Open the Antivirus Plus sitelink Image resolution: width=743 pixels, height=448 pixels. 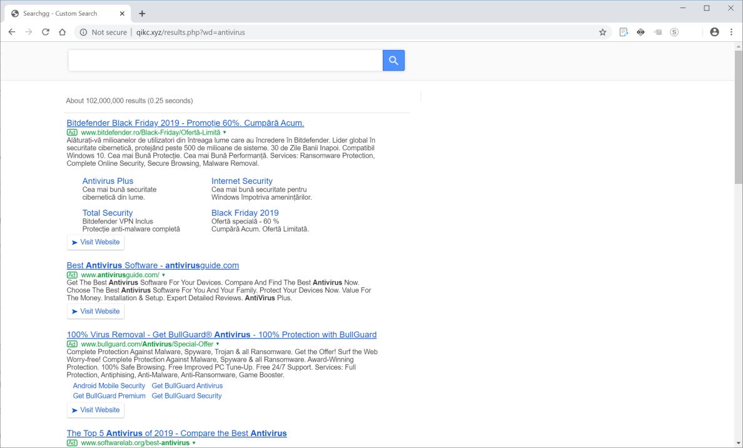108,181
